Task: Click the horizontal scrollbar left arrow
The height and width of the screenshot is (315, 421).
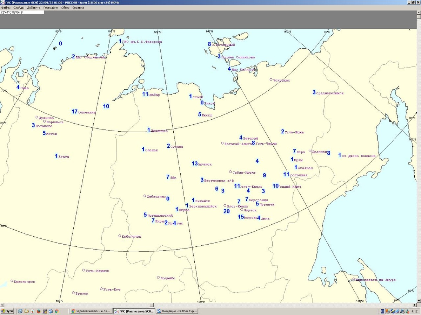Action: click(2, 305)
